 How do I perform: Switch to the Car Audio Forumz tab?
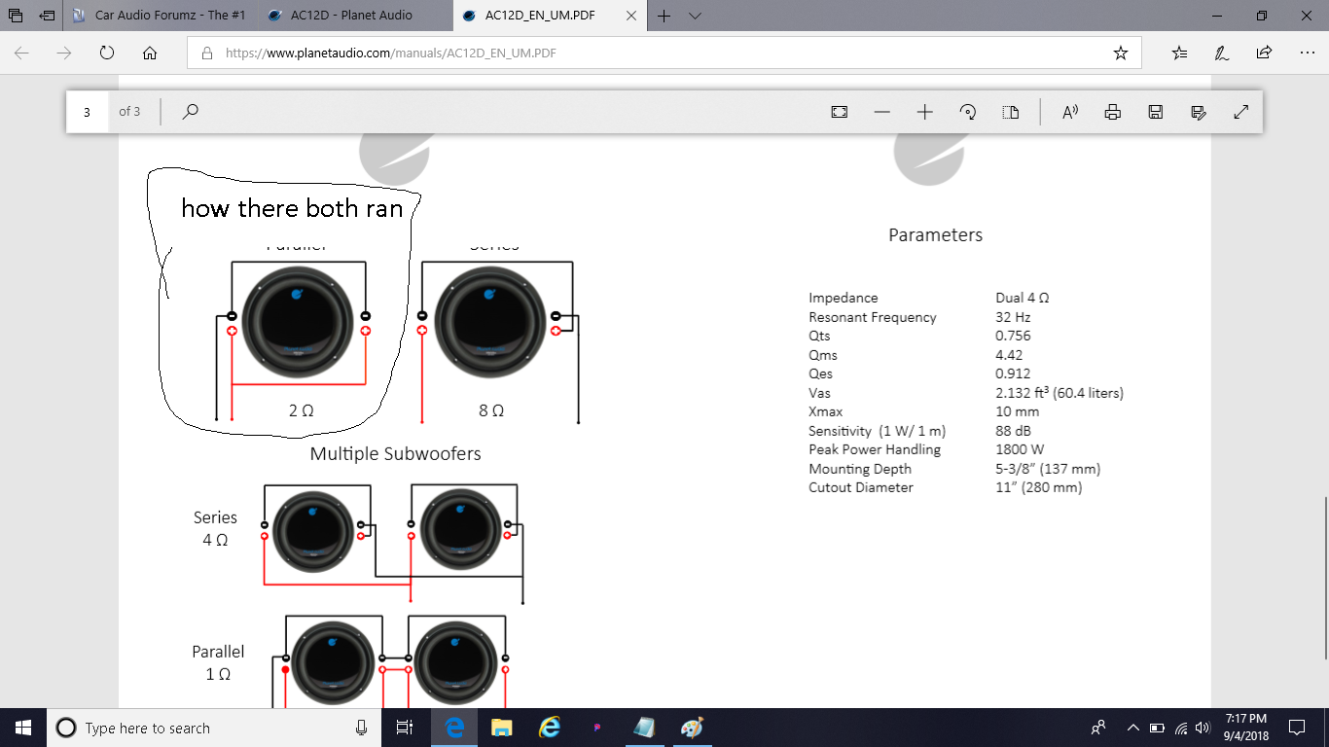pos(161,16)
